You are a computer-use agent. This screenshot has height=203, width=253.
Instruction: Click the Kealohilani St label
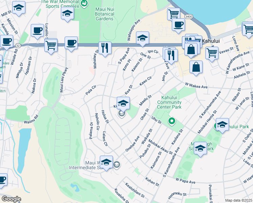pos(135,190)
